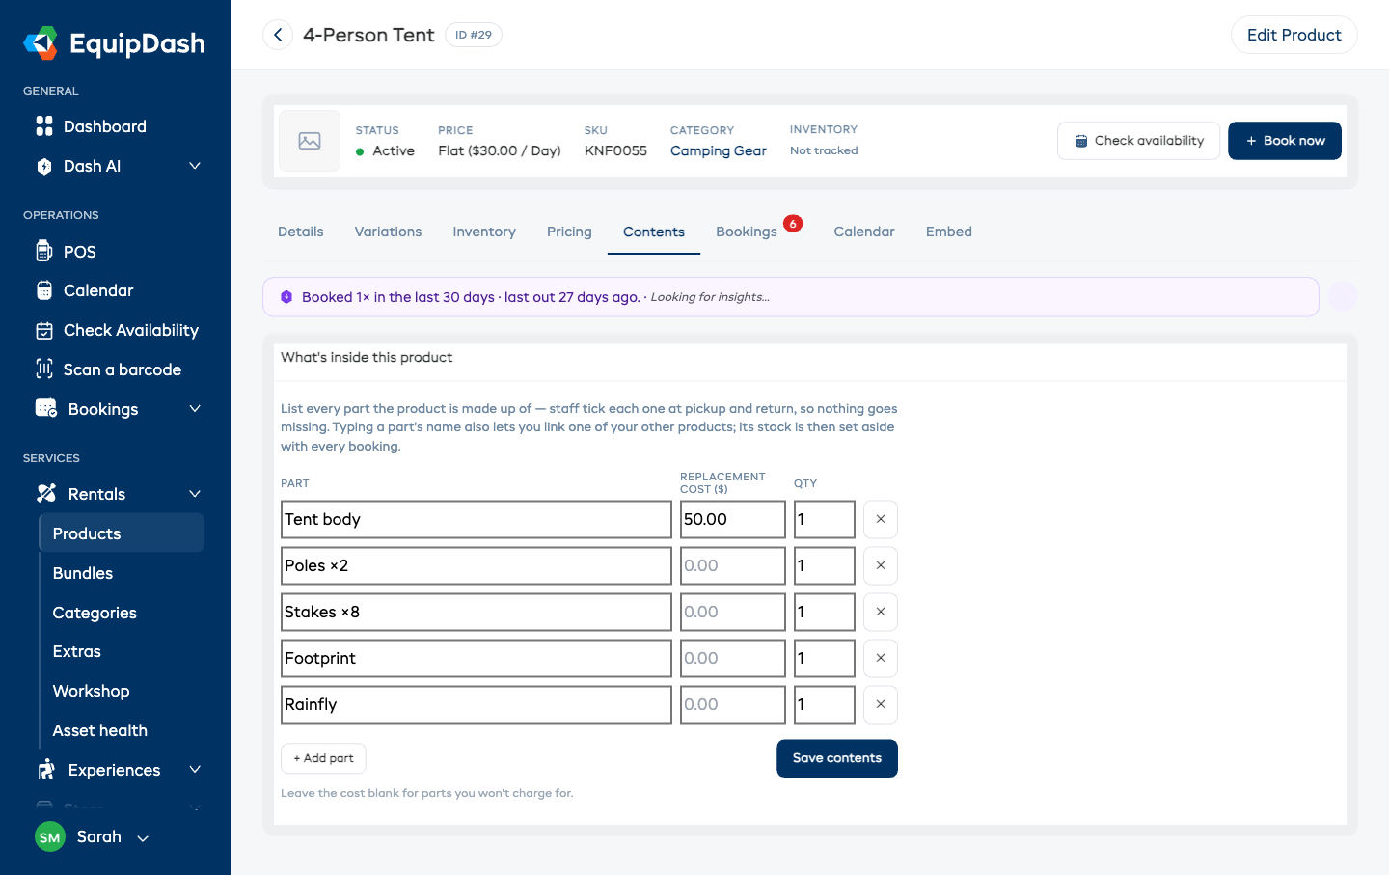Click the Stakes ×8 quantity field

click(825, 612)
